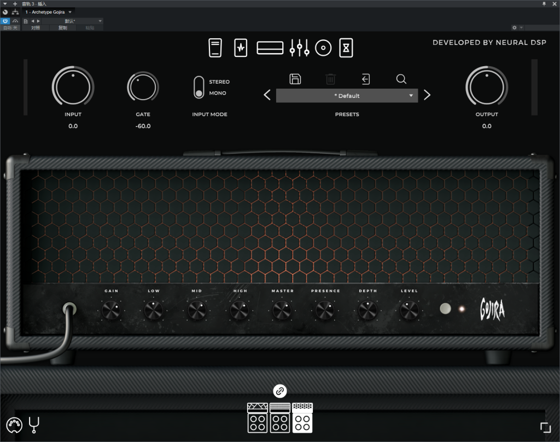The image size is (560, 442).
Task: Open the host window menu triangle
Action: (5, 4)
